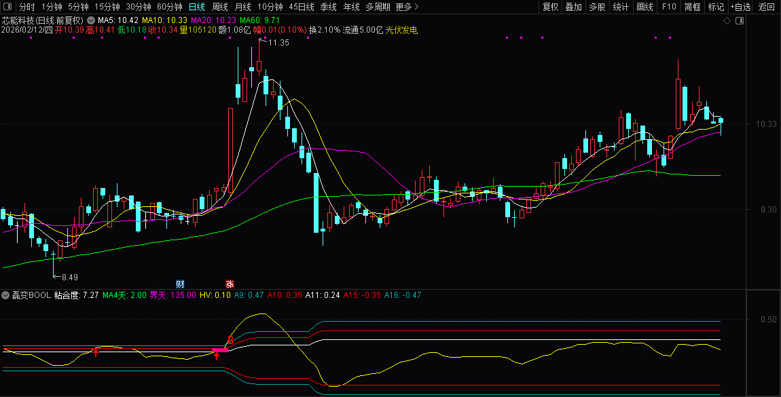Open the 更多 periods expander

point(407,7)
